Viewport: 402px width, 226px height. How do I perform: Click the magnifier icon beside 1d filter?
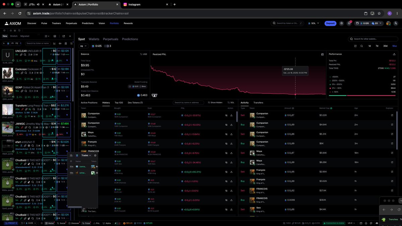click(x=361, y=46)
